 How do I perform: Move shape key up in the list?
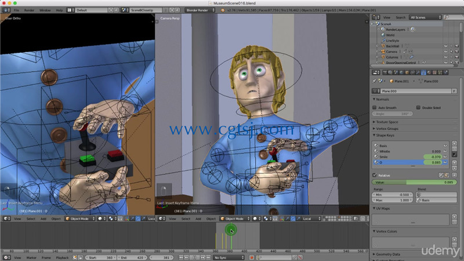(454, 162)
